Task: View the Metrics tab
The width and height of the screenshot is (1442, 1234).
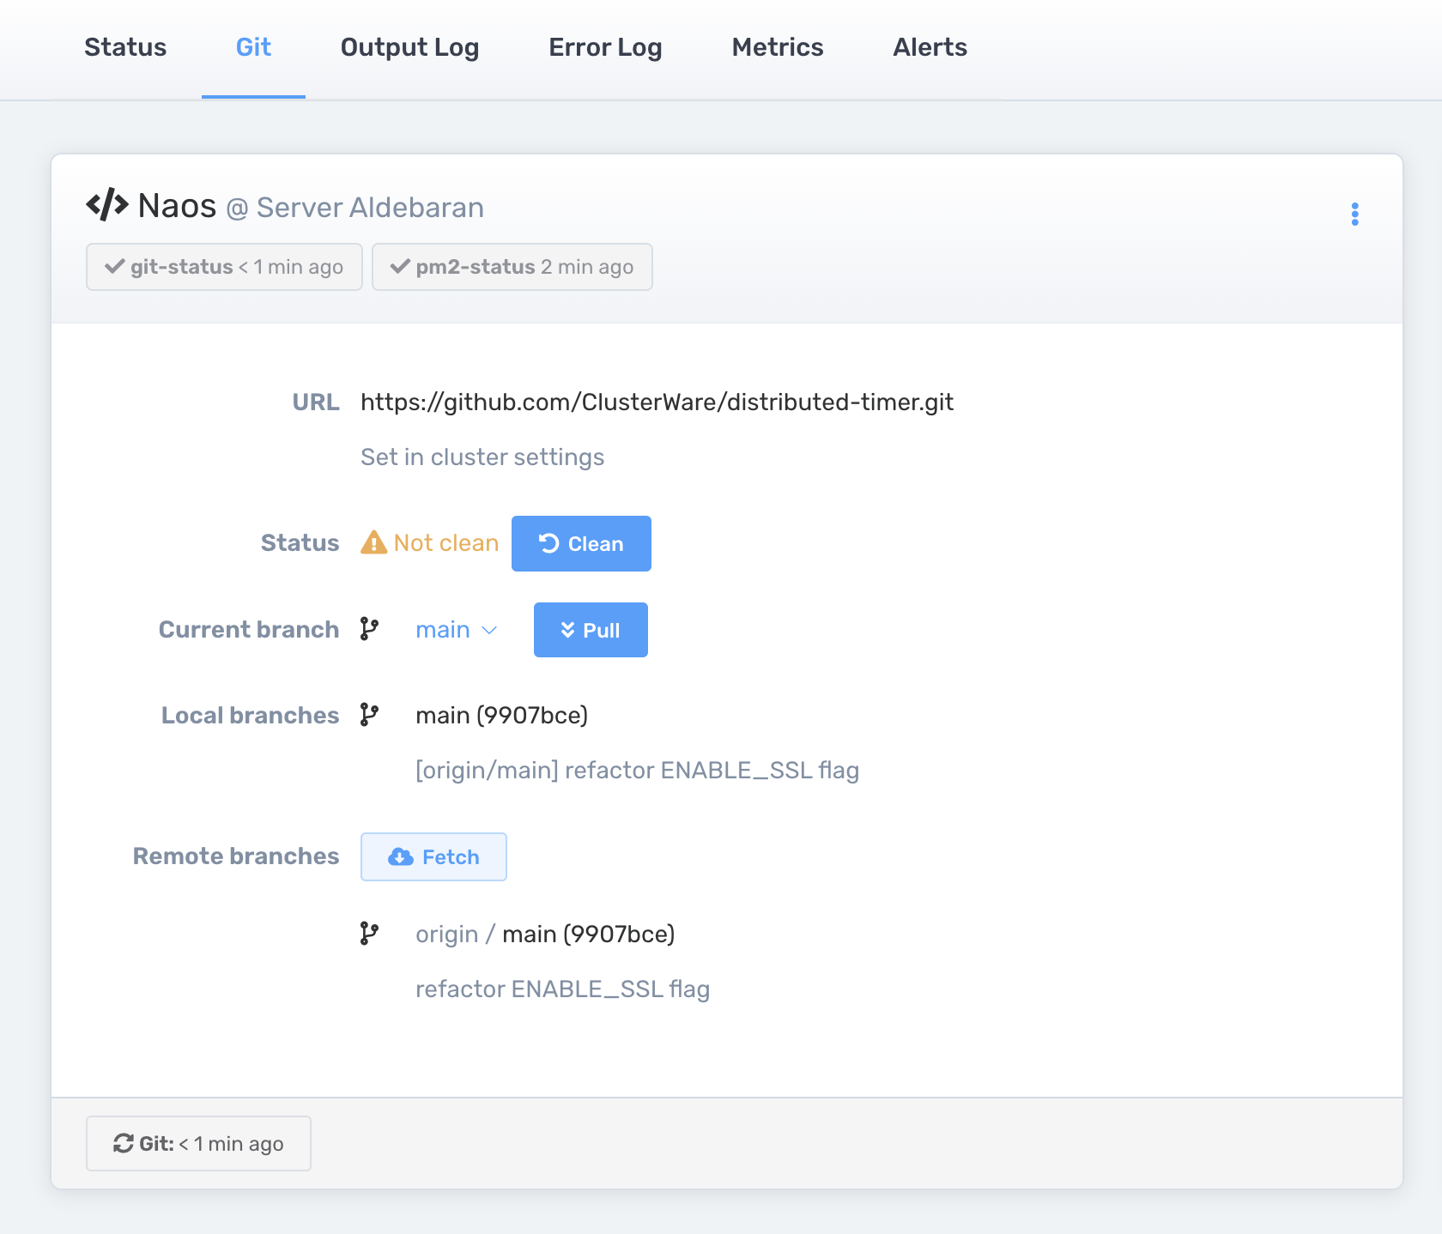Action: pyautogui.click(x=777, y=48)
